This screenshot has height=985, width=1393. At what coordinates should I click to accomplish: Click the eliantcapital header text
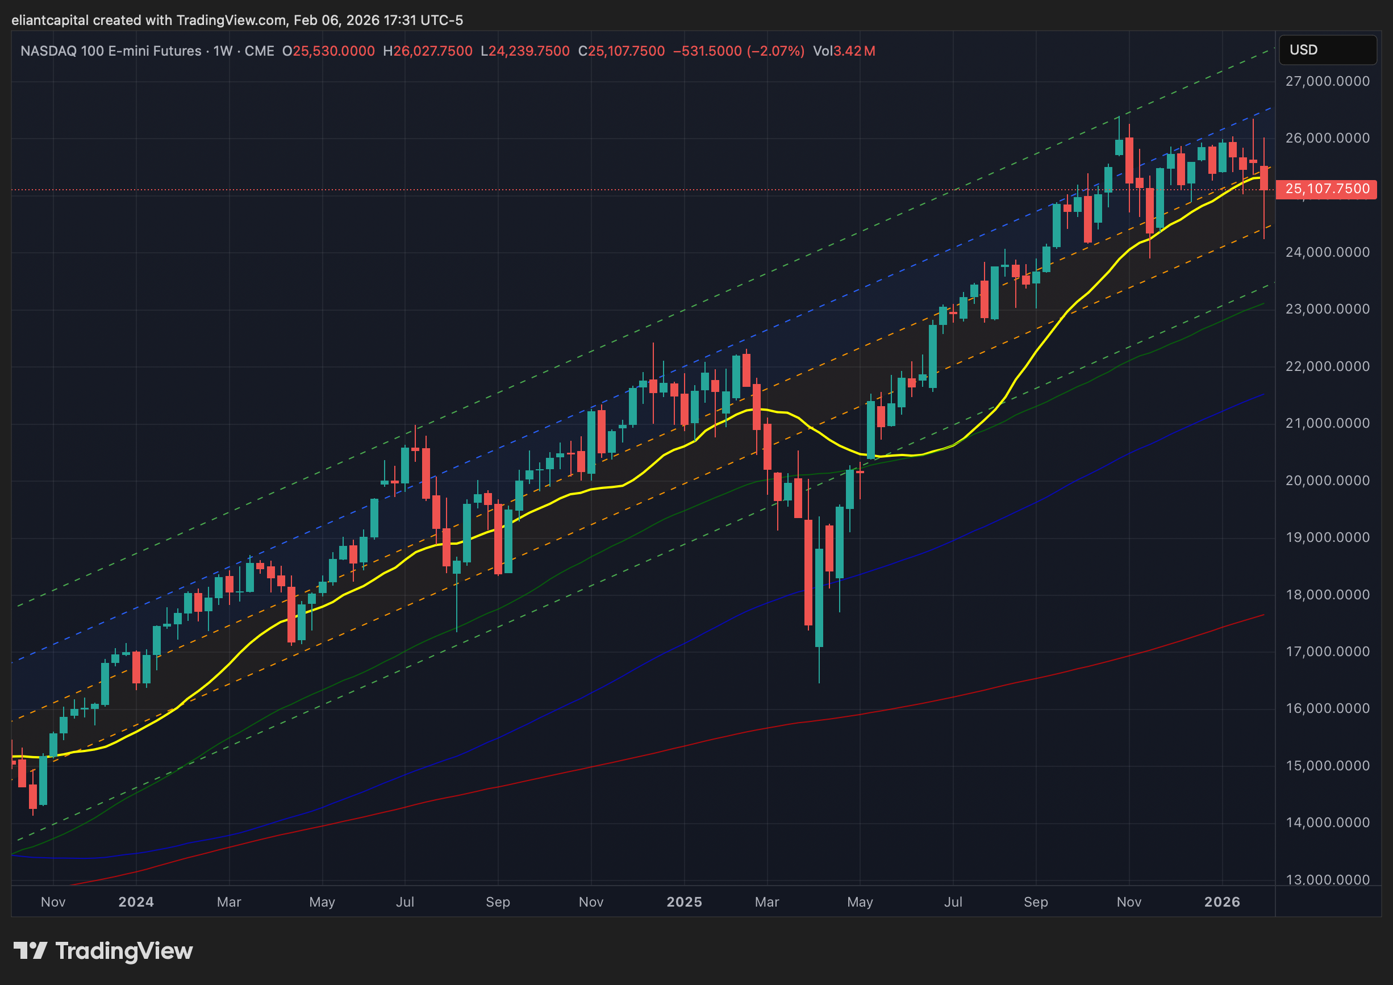click(50, 20)
